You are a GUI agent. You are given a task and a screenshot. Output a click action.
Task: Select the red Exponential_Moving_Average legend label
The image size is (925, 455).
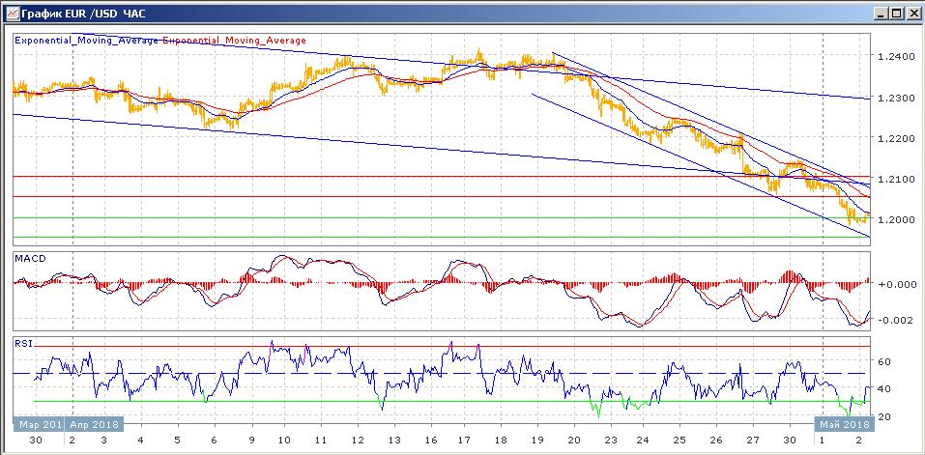[234, 41]
